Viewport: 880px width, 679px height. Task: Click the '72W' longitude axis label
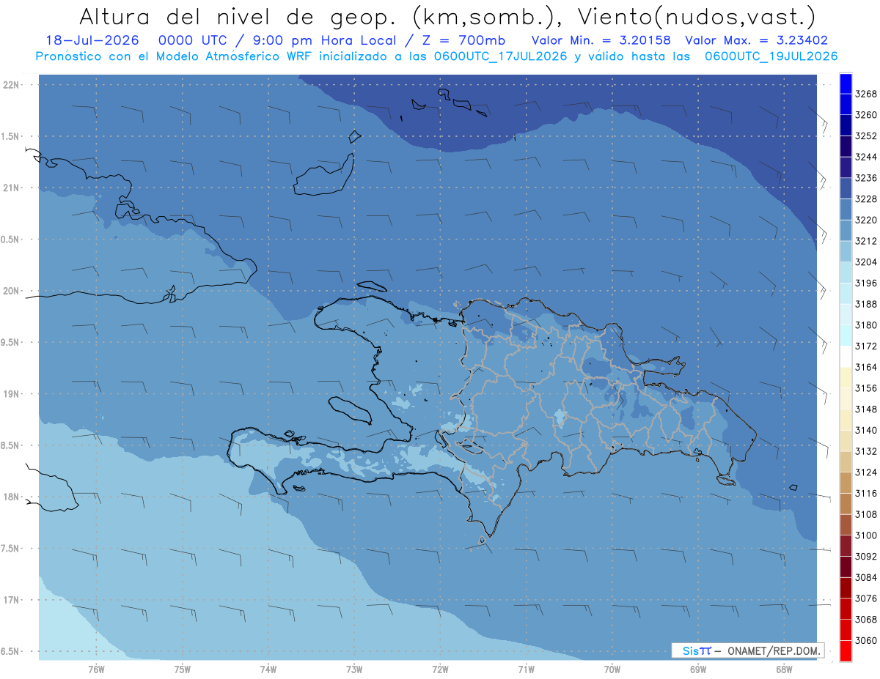pos(440,669)
